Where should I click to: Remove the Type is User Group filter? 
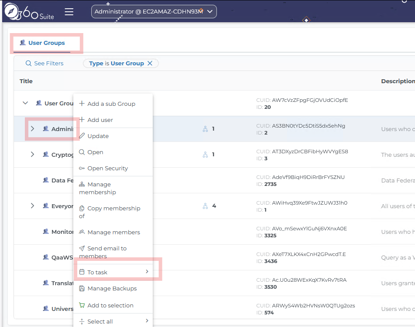(x=150, y=64)
